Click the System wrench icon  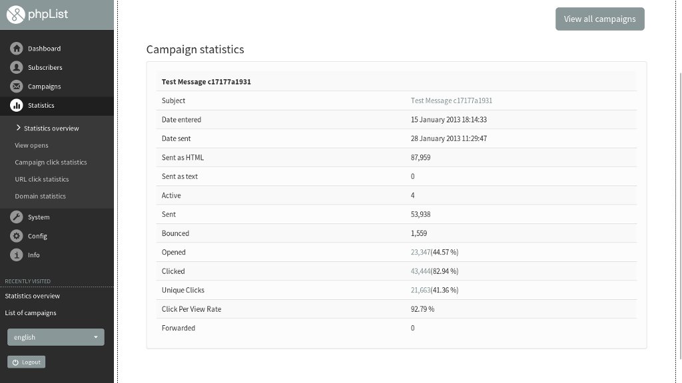17,217
